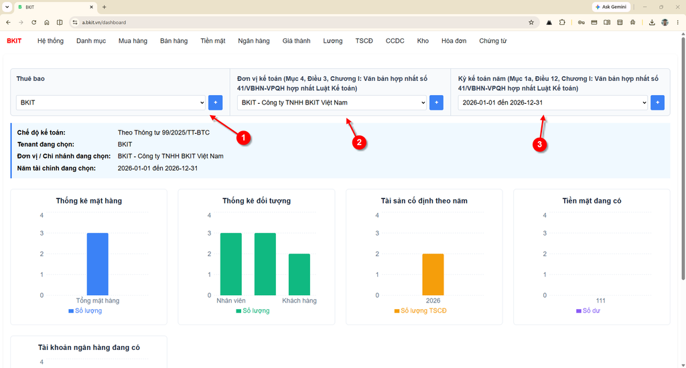Image resolution: width=686 pixels, height=368 pixels.
Task: Click the site info icon in address bar
Action: click(75, 22)
